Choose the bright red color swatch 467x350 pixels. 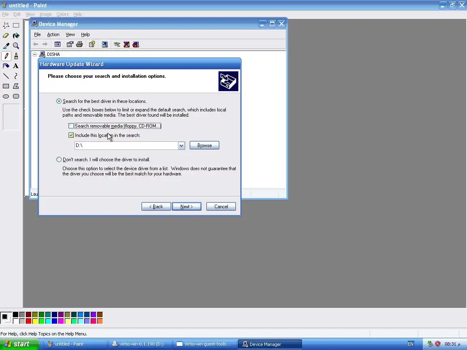coord(29,321)
